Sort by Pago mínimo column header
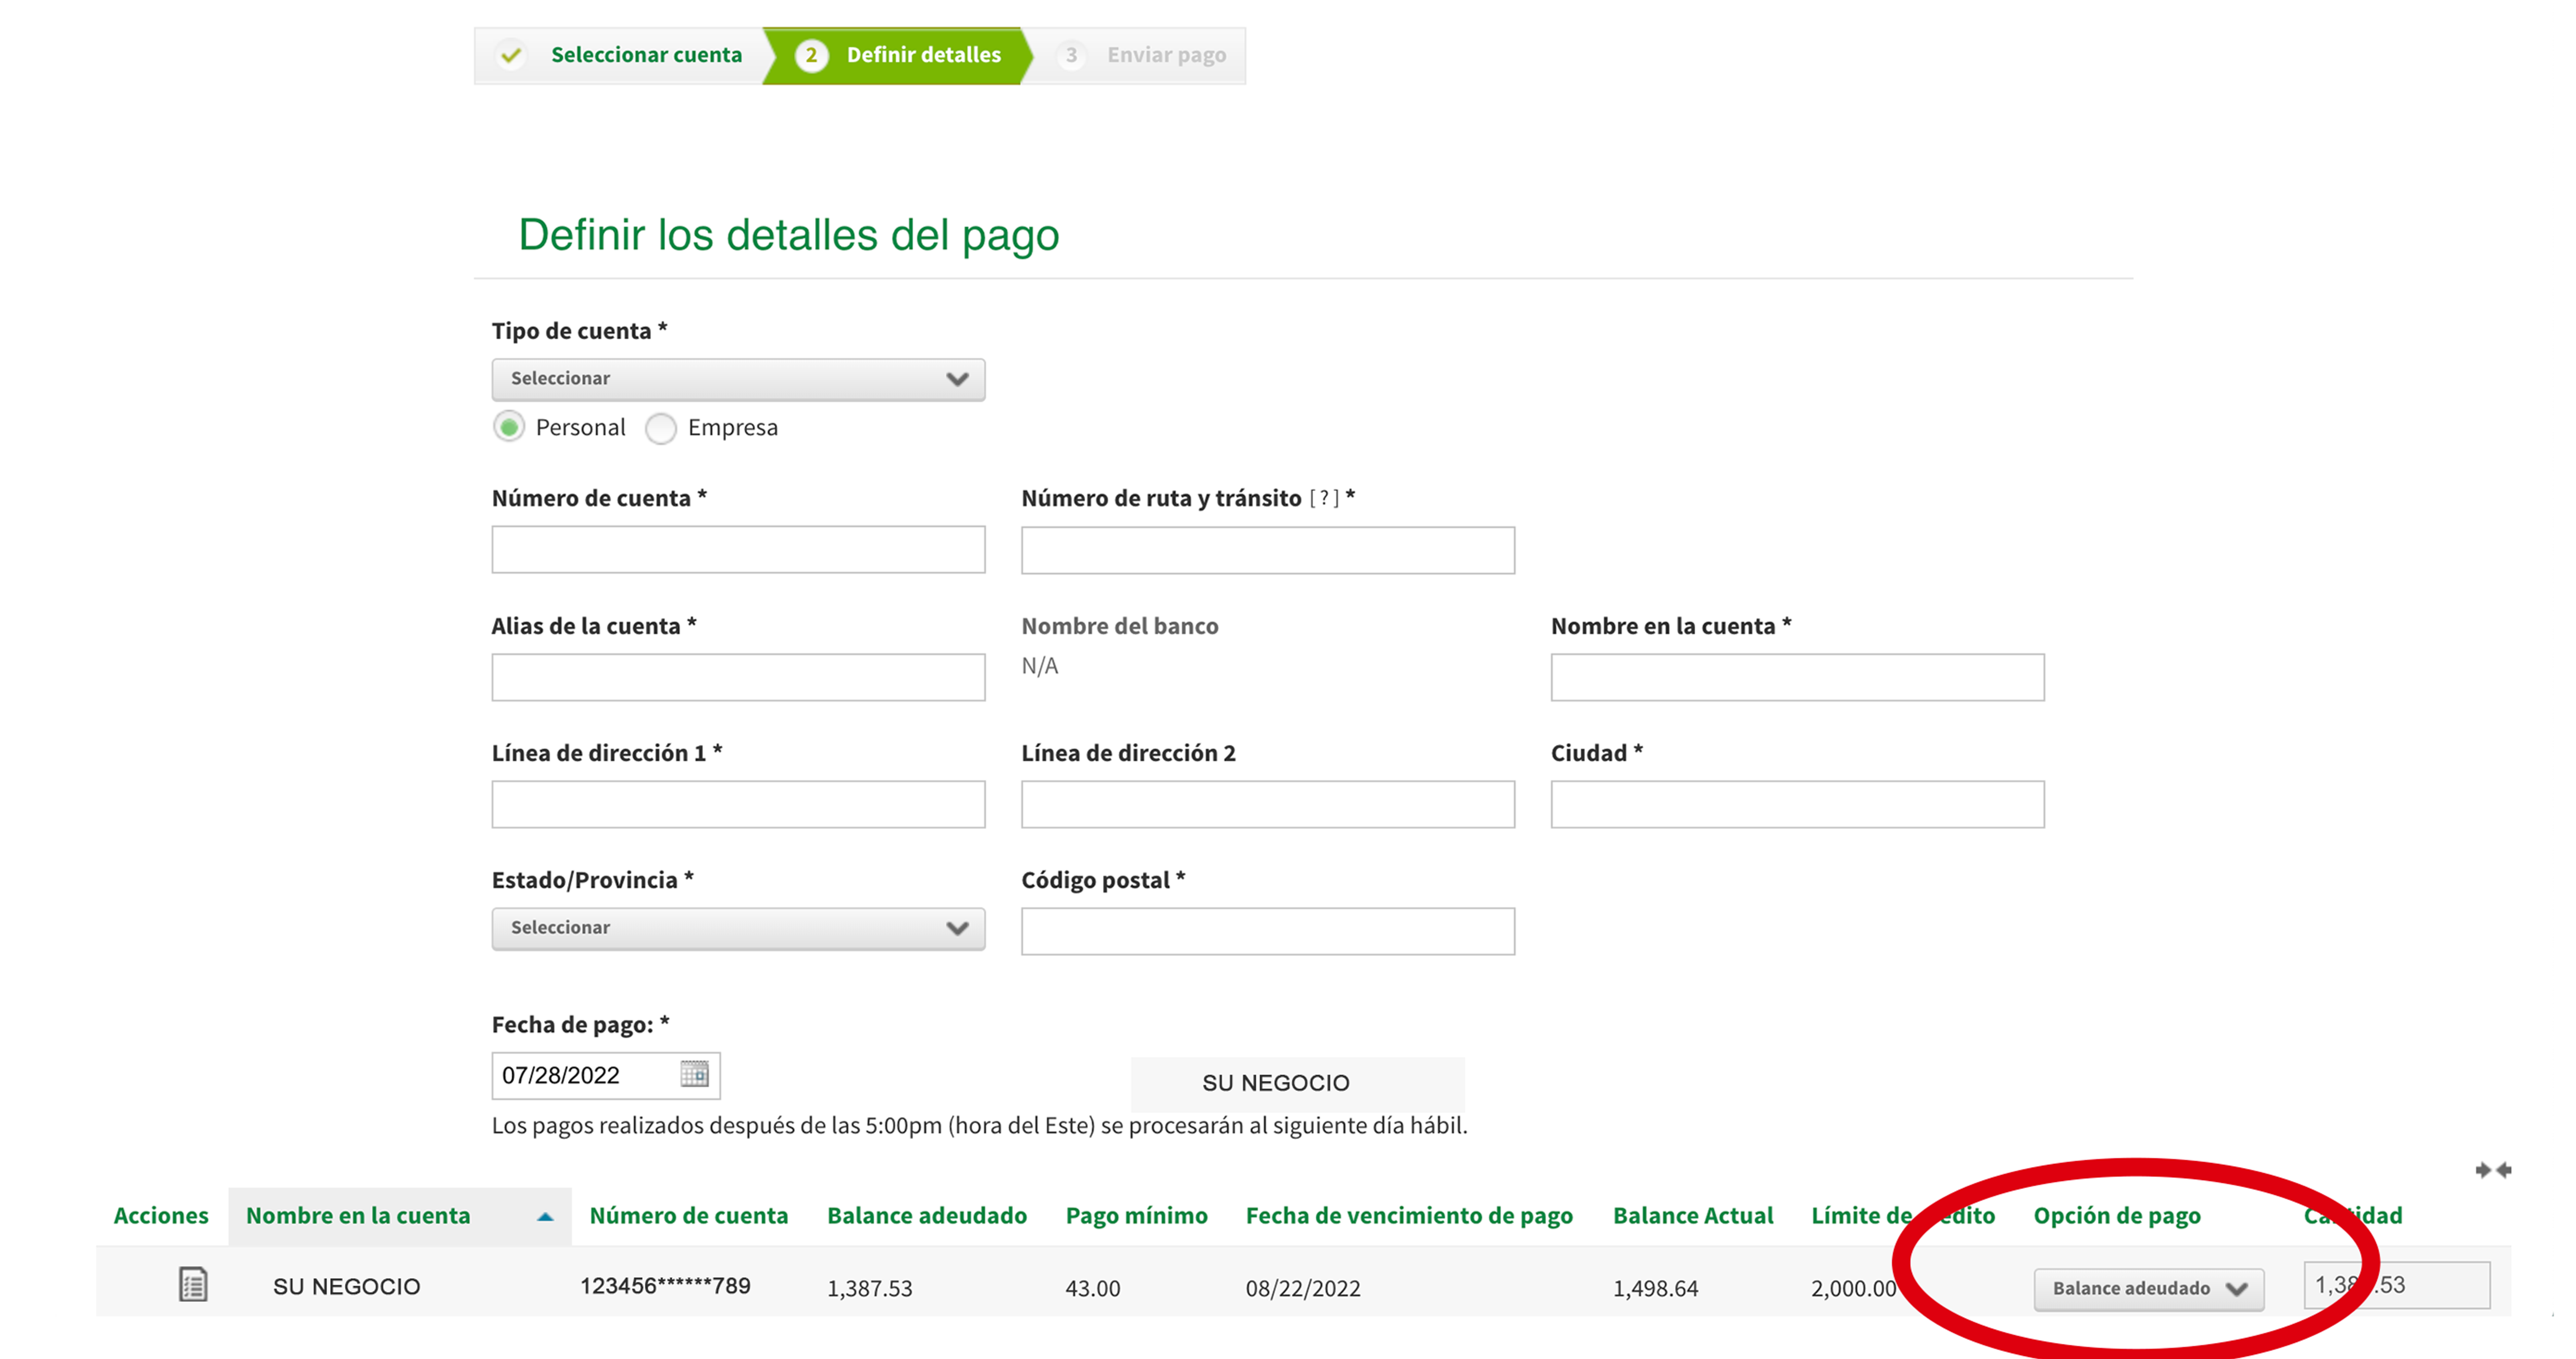2576x1359 pixels. coord(1136,1215)
